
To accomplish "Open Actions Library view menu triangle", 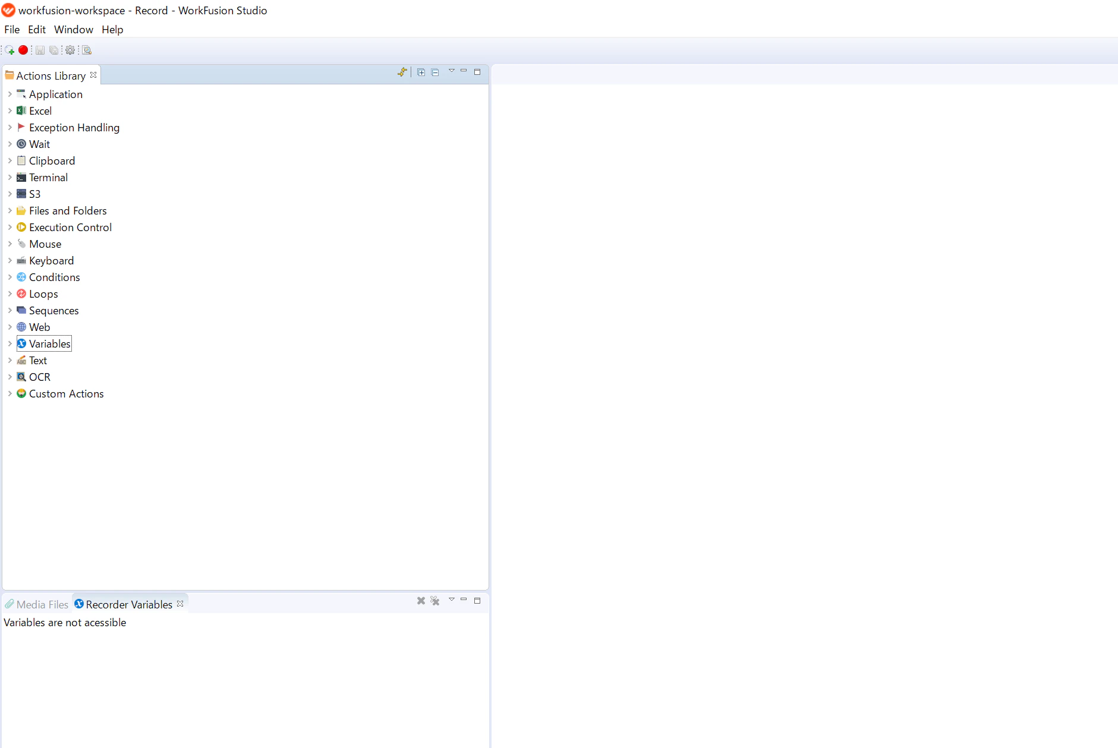I will [x=452, y=71].
